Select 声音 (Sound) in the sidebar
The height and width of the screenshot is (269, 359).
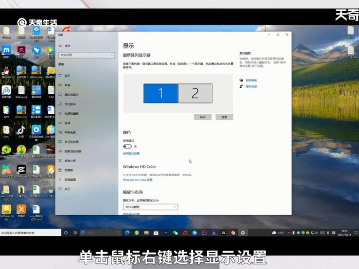pos(60,85)
